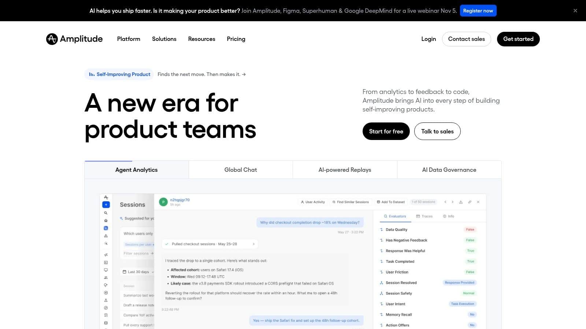
Task: Click the Register now button
Action: (x=478, y=11)
